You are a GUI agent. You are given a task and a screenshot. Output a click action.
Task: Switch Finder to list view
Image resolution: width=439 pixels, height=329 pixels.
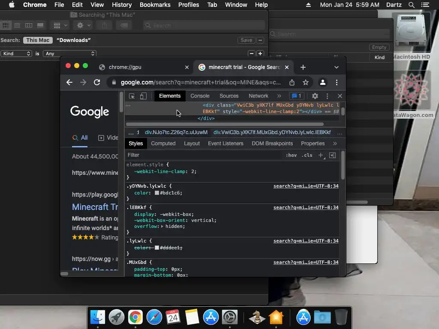pyautogui.click(x=17, y=25)
